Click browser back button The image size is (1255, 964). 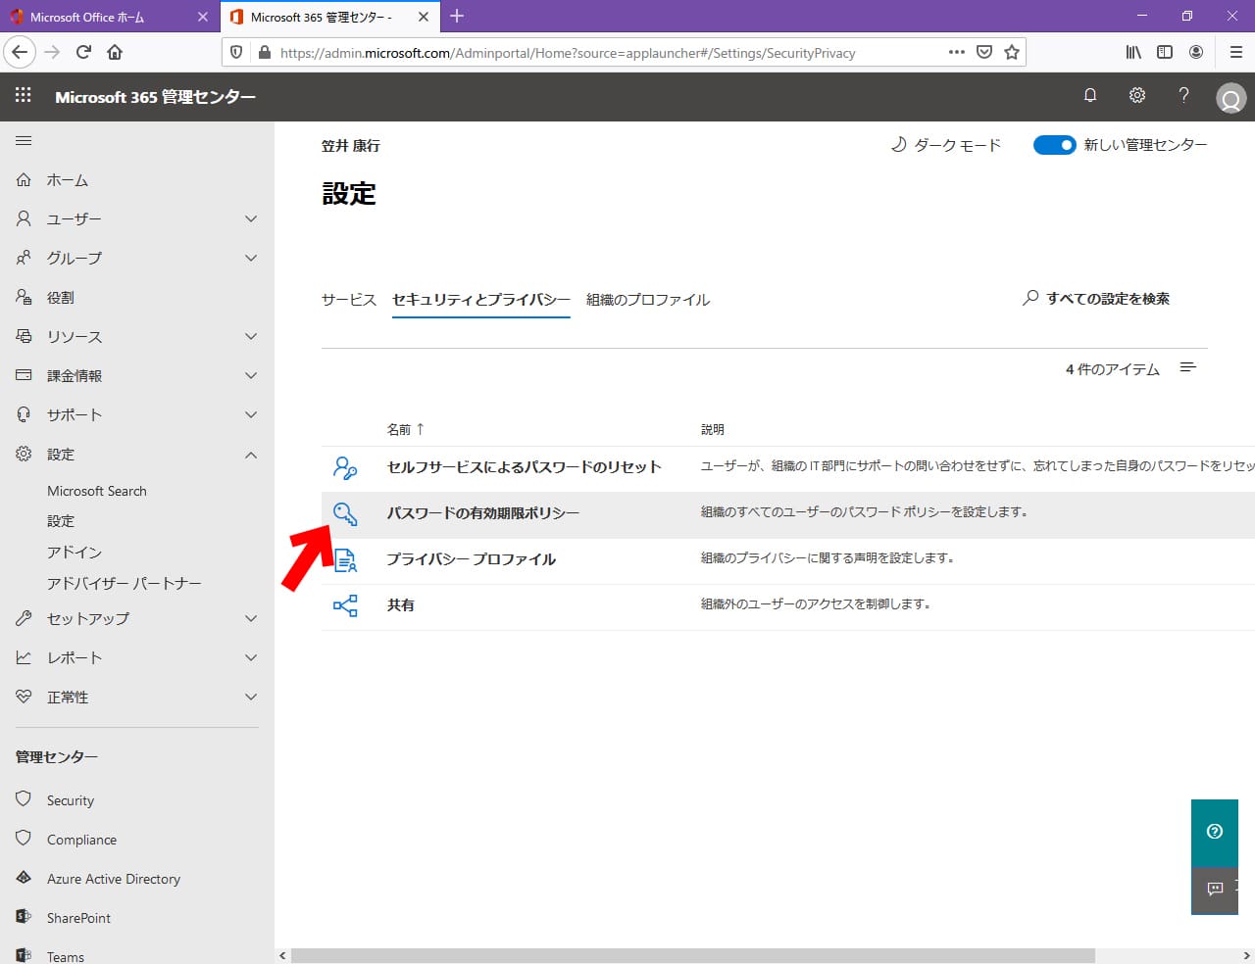pyautogui.click(x=20, y=52)
